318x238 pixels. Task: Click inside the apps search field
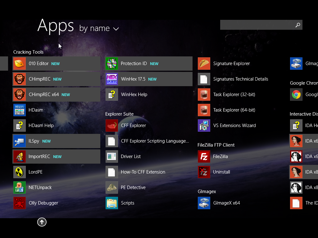coord(261,25)
